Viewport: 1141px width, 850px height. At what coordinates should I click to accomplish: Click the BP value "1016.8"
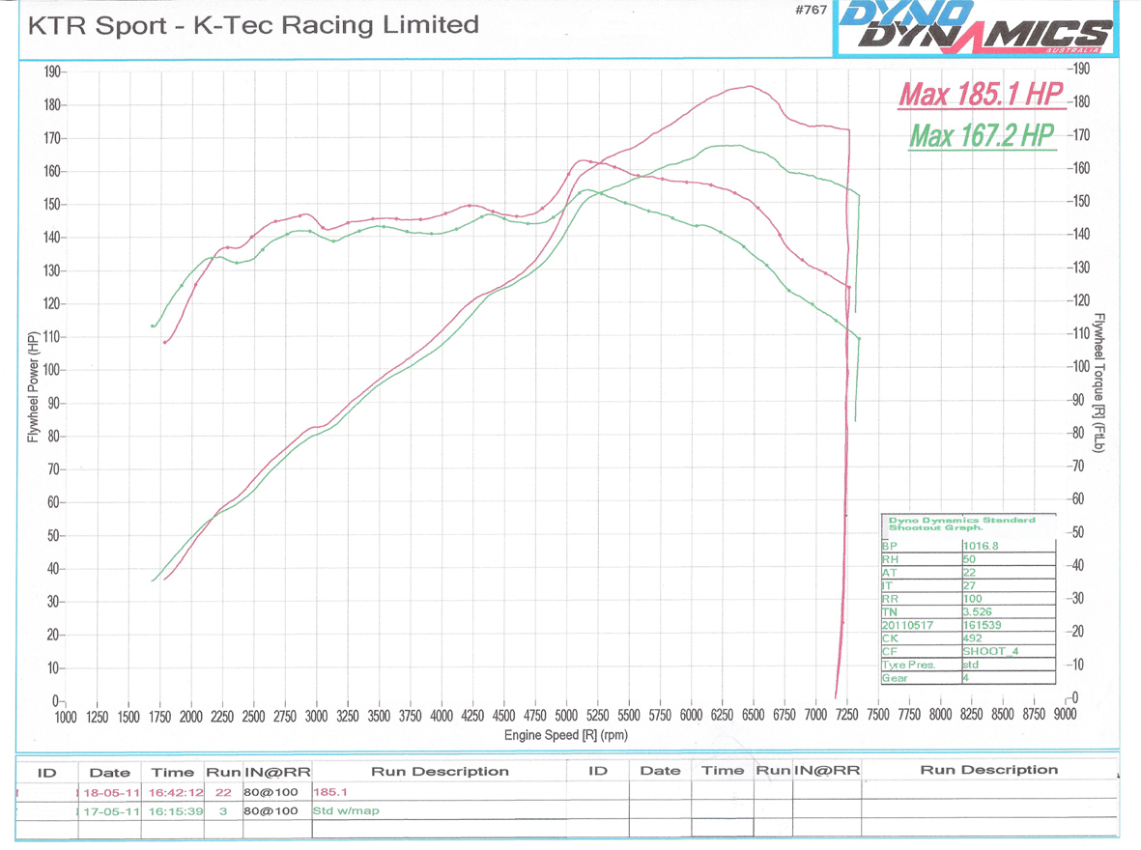click(x=981, y=546)
